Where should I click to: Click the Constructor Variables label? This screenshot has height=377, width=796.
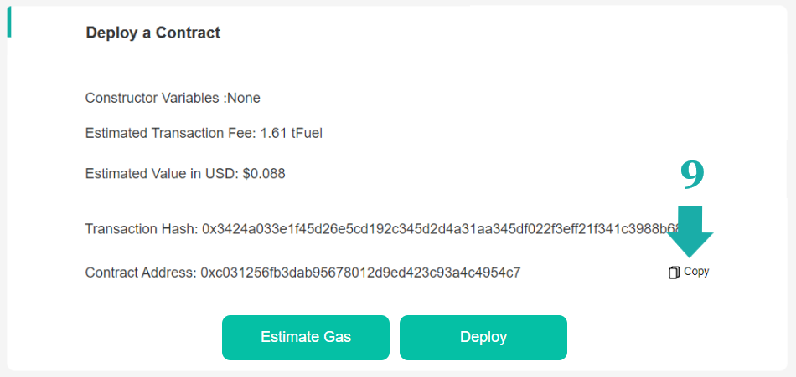[x=154, y=98]
